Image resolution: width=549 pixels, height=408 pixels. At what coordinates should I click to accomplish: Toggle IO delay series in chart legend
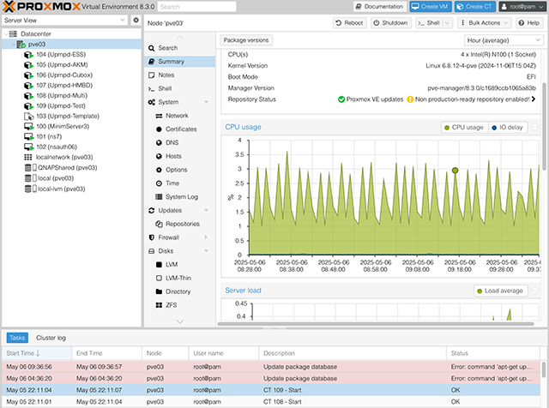tap(507, 128)
